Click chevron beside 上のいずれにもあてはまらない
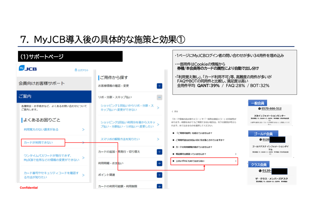Image resolution: width=315 pixels, height=223 pixels. 236,161
